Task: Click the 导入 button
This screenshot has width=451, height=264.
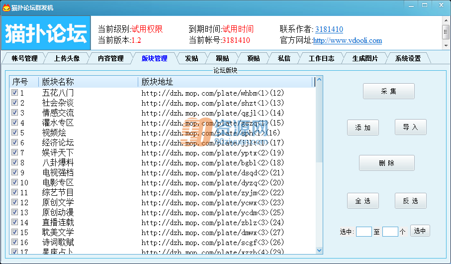Action: [410, 127]
